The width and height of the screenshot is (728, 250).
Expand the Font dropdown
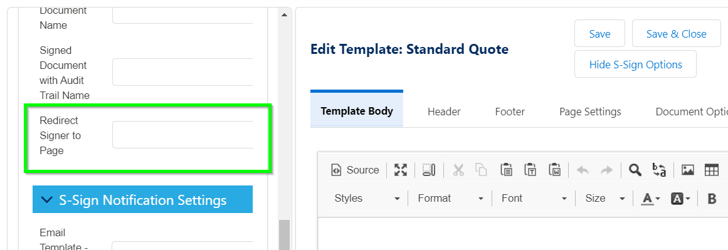(534, 199)
